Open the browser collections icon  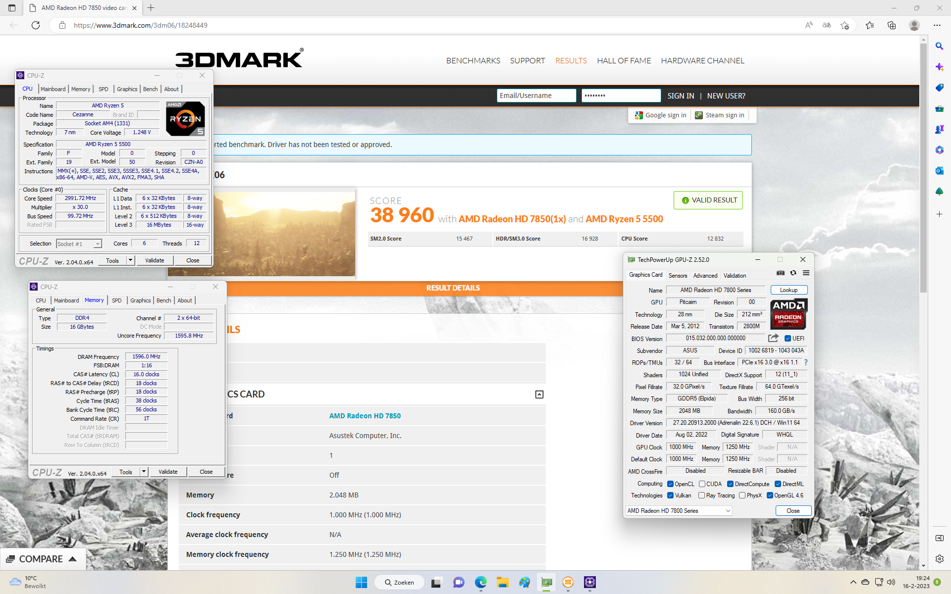coord(892,25)
